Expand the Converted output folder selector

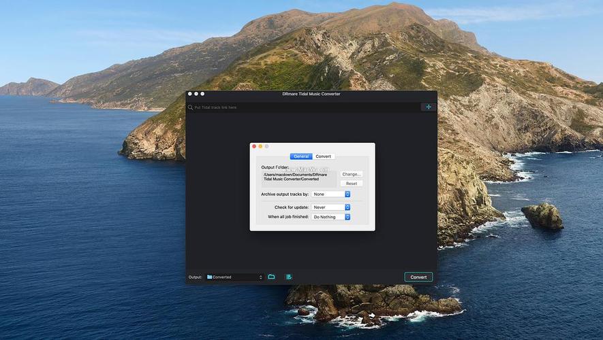[234, 277]
